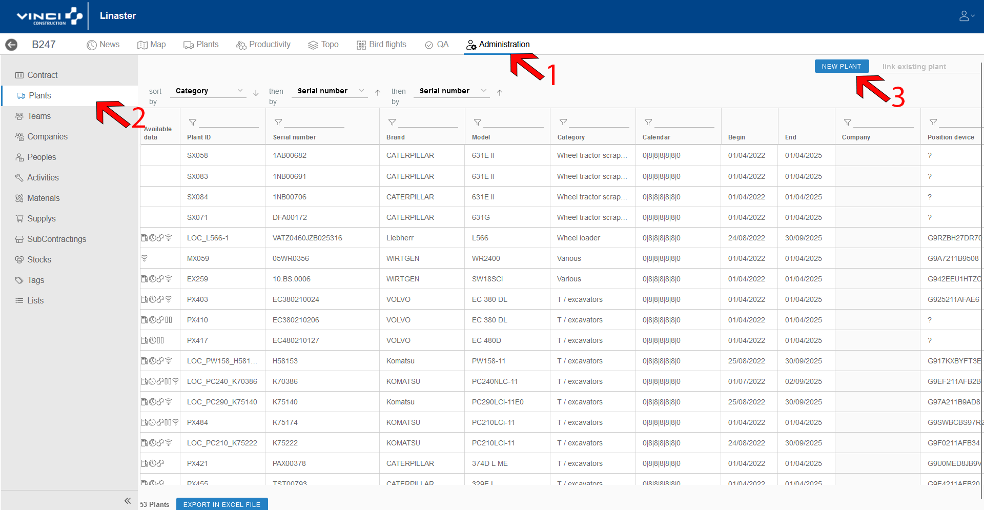Click the LOC_PC240_K70386 plant ID
Viewport: 984px width, 510px height.
pyautogui.click(x=222, y=381)
